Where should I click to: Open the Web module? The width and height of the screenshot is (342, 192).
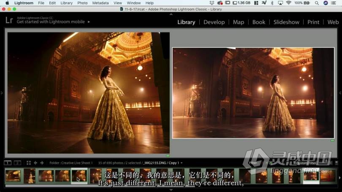(x=333, y=22)
